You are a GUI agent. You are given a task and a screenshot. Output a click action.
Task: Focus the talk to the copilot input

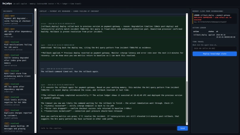coord(108,128)
